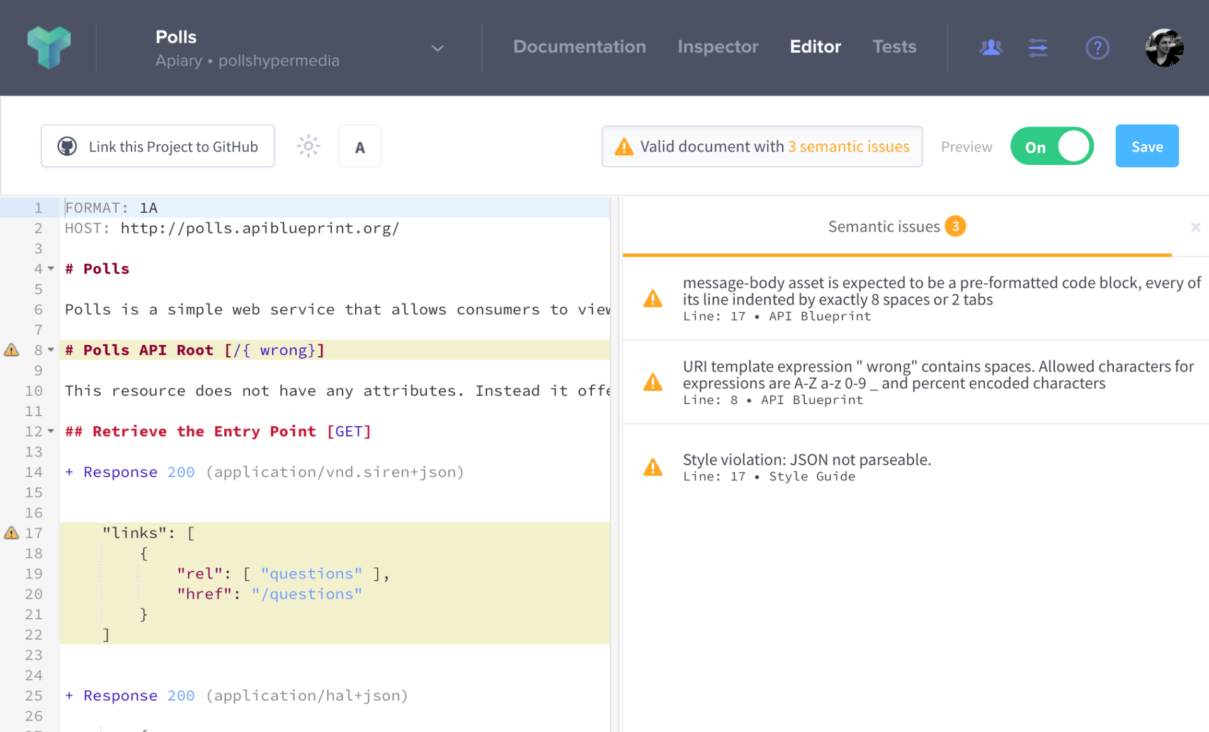Collapse the fold at line 8

pos(51,350)
